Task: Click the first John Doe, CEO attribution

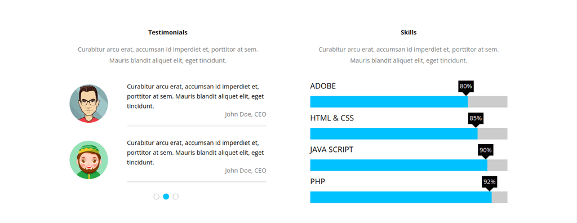Action: (x=246, y=114)
